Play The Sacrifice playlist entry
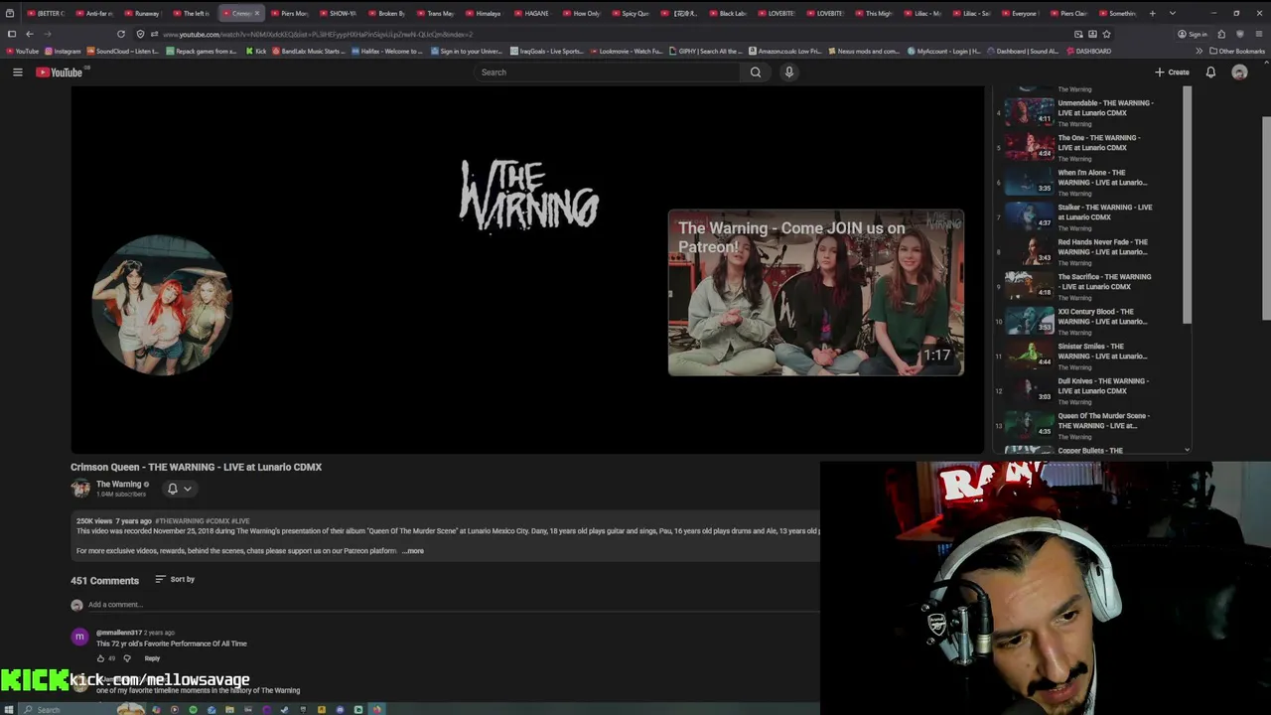Viewport: 1271px width, 715px height. (x=1088, y=285)
